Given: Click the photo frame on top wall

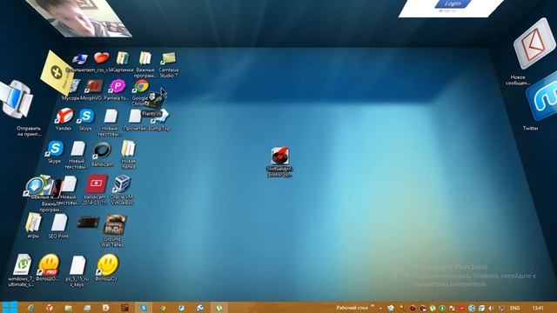Looking at the screenshot, I should [79, 17].
